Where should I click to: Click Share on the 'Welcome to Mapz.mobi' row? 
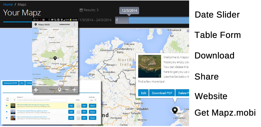coord(93,106)
